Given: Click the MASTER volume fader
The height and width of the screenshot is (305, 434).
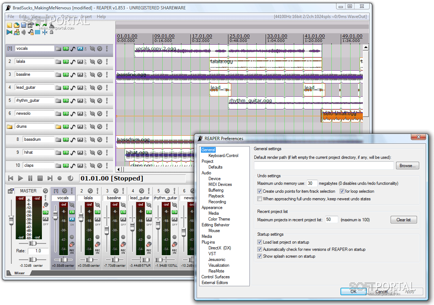Looking at the screenshot, I should click(11, 220).
